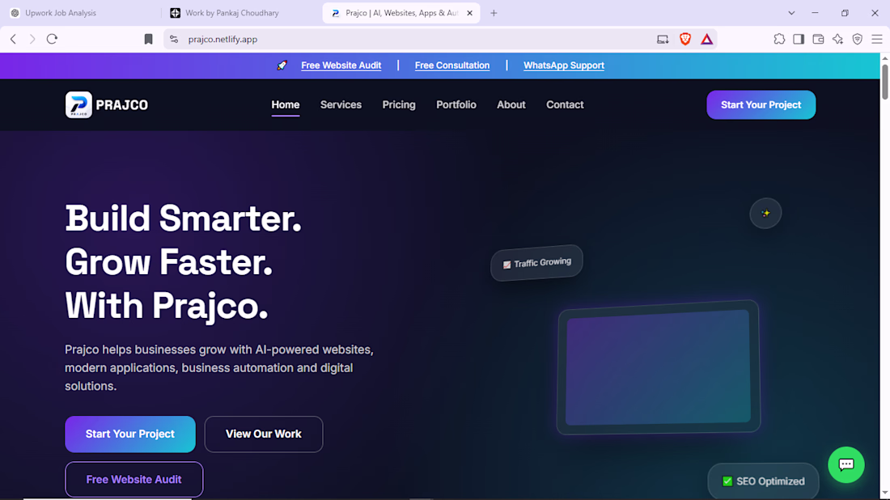The image size is (890, 500).
Task: Open About in site navigation
Action: (x=511, y=105)
